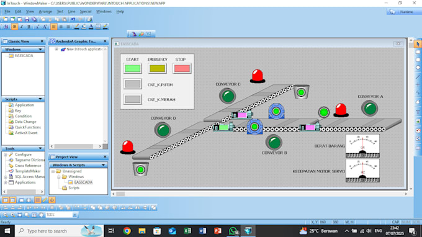Click the Print toolbar icon
The height and width of the screenshot is (237, 422).
pos(89,19)
